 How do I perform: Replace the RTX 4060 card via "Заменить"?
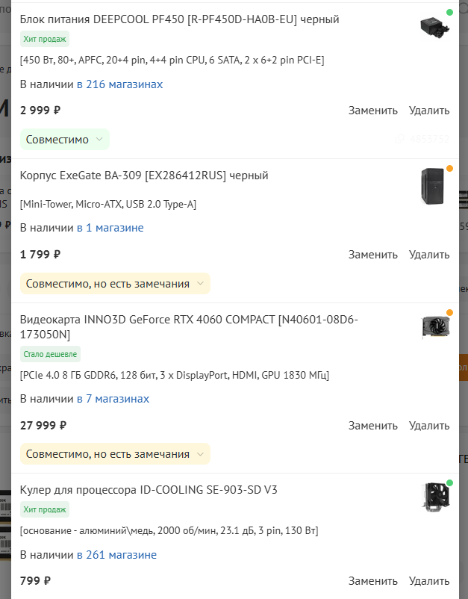pyautogui.click(x=373, y=426)
